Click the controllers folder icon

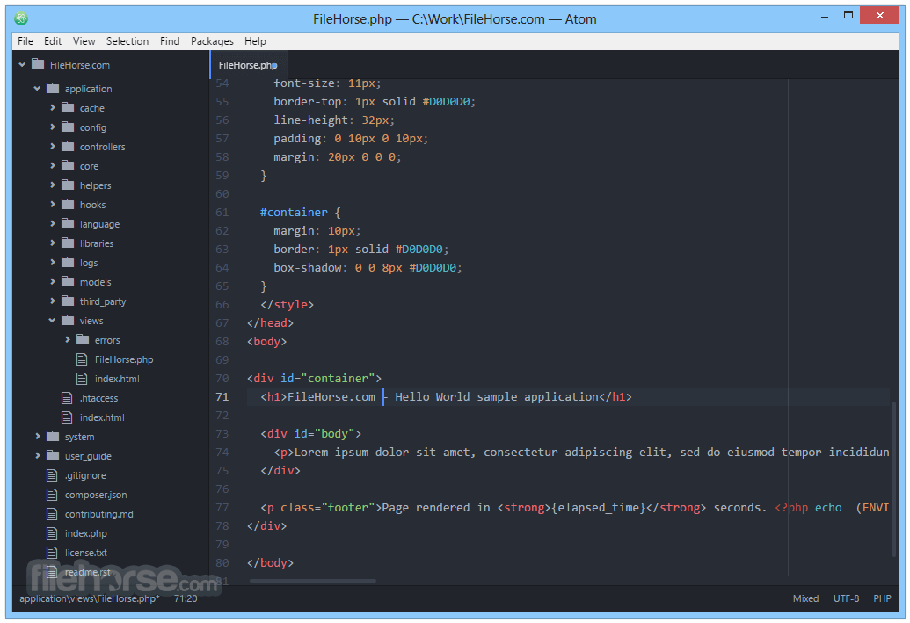point(68,146)
